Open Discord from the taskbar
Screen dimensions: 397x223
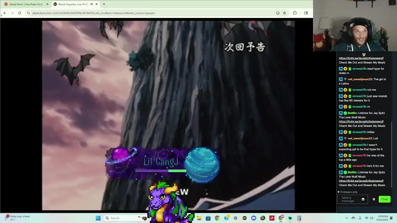click(254, 218)
